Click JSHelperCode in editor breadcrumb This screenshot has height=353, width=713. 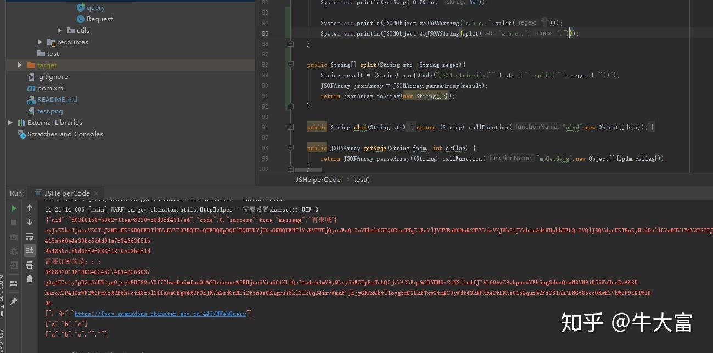pyautogui.click(x=318, y=179)
